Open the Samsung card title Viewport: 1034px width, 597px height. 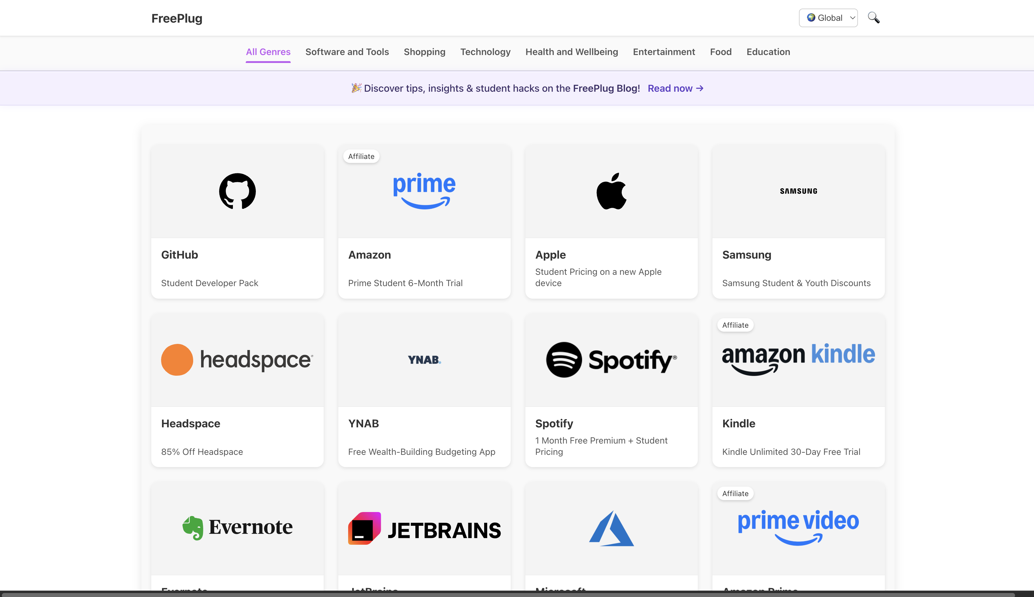747,255
